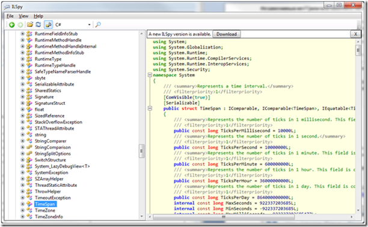
Task: Open the Search magnifier tool
Action: pos(98,25)
